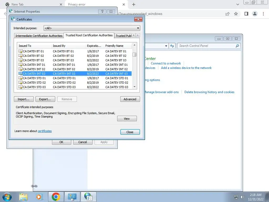This screenshot has height=202, width=269.
Task: Open Delete browsing history and cookies link
Action: click(209, 92)
